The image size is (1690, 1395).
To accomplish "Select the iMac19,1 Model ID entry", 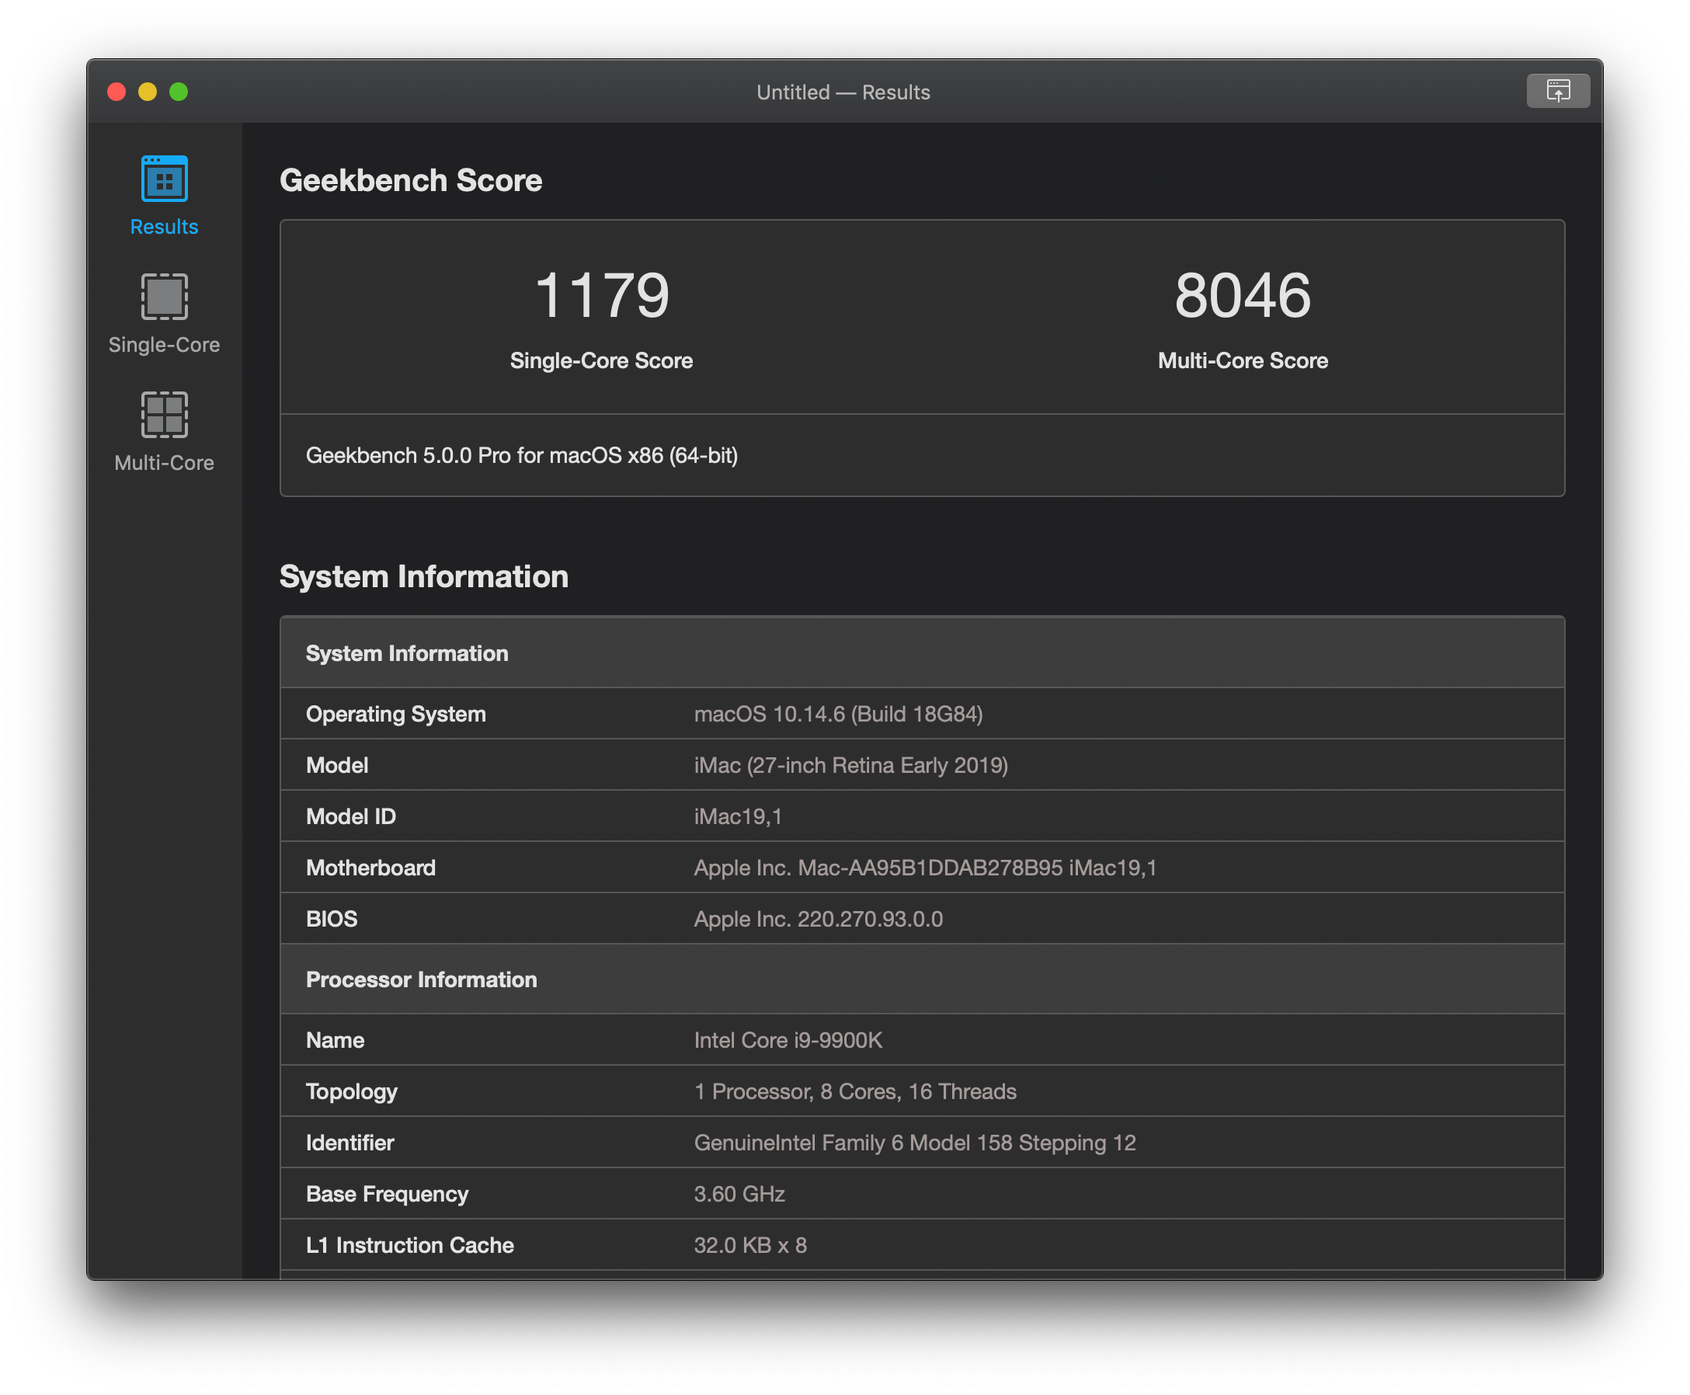I will pos(738,816).
